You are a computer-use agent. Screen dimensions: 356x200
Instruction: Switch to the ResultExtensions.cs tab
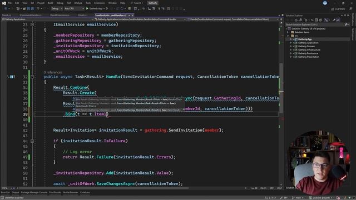[60, 15]
